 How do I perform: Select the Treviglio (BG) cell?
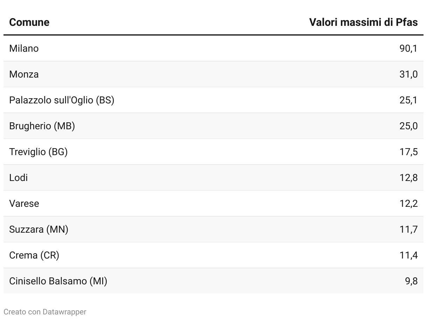[38, 152]
